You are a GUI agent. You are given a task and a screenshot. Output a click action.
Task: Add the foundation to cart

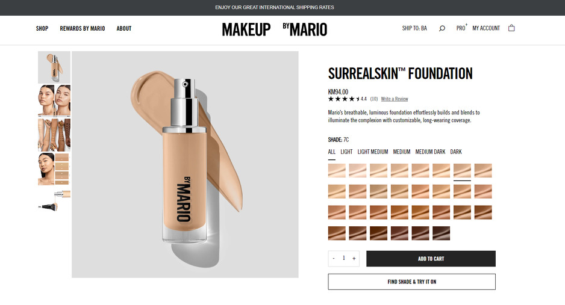(431, 259)
